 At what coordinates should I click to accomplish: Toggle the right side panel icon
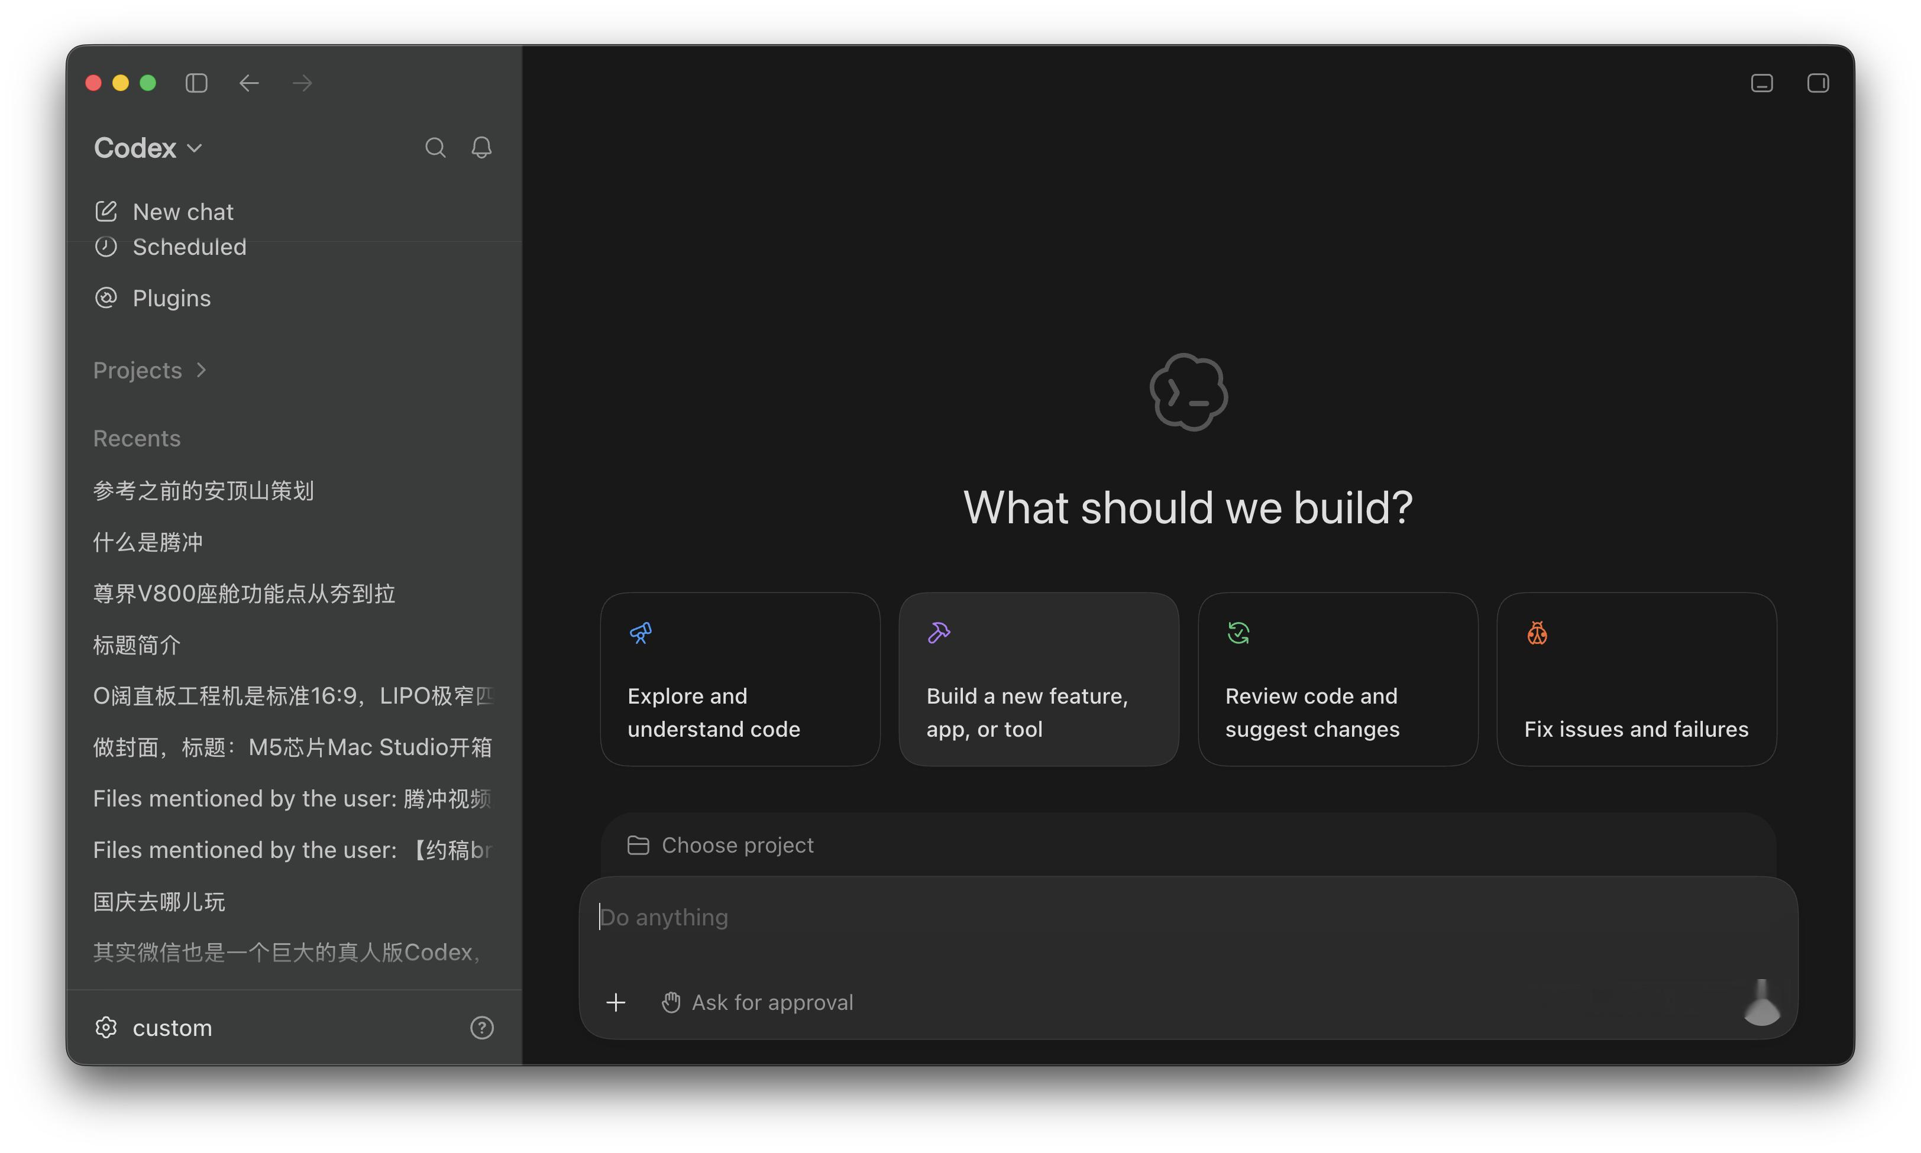(1817, 82)
